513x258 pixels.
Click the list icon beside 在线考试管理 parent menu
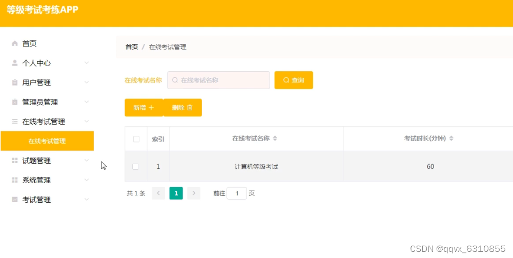click(15, 122)
